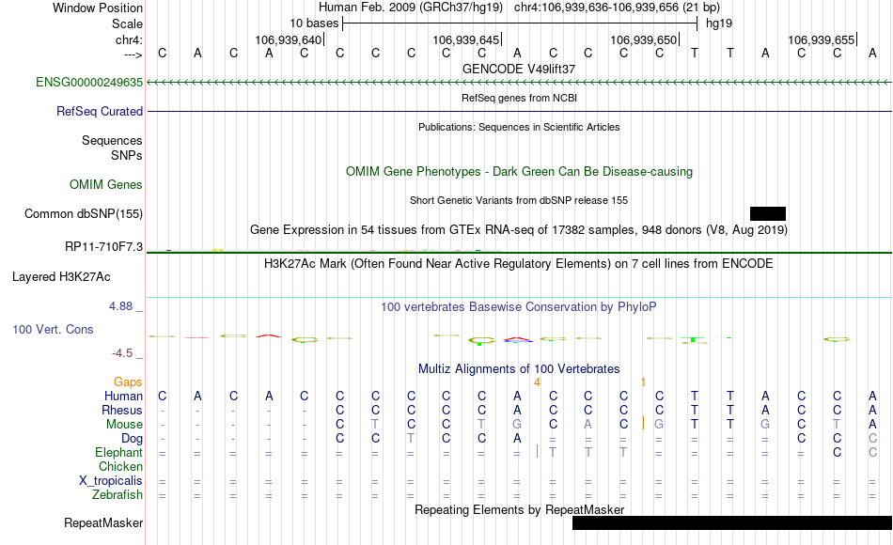
Task: Select the Elephant alignment row label
Action: click(x=118, y=452)
